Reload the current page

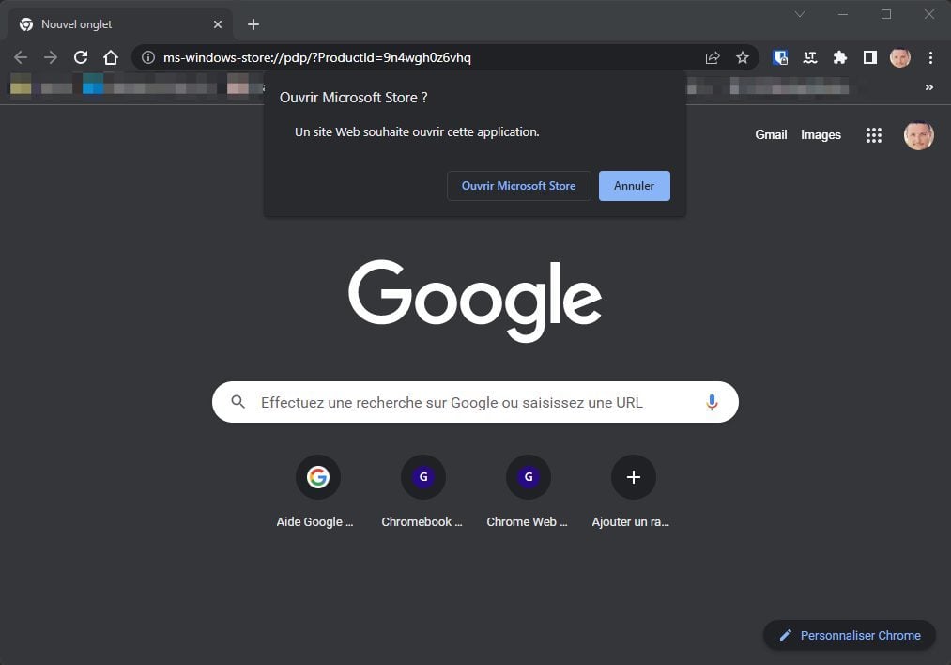(x=81, y=57)
